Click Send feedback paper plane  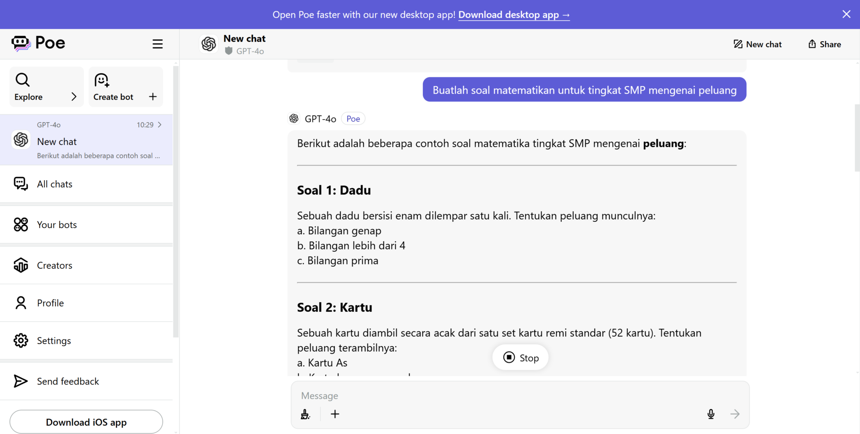(21, 381)
